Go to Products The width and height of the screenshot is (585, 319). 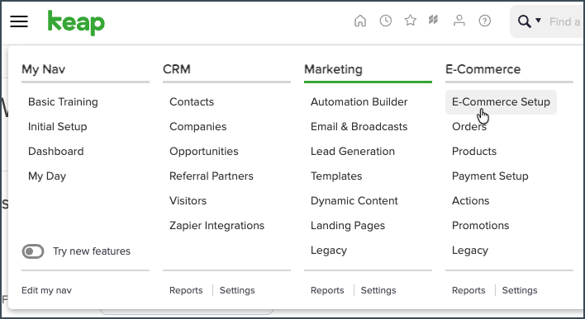pos(474,152)
